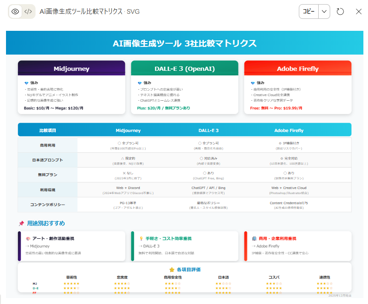This screenshot has width=368, height=304.
Task: Click the 'Basic: $10/月 ～ Mega: $120/月' price
Action: coord(53,108)
